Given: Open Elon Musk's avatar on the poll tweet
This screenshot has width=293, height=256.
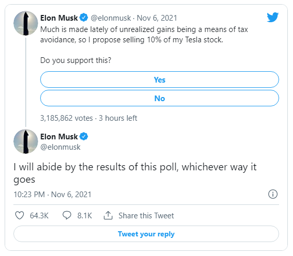Looking at the screenshot, I should (x=26, y=23).
